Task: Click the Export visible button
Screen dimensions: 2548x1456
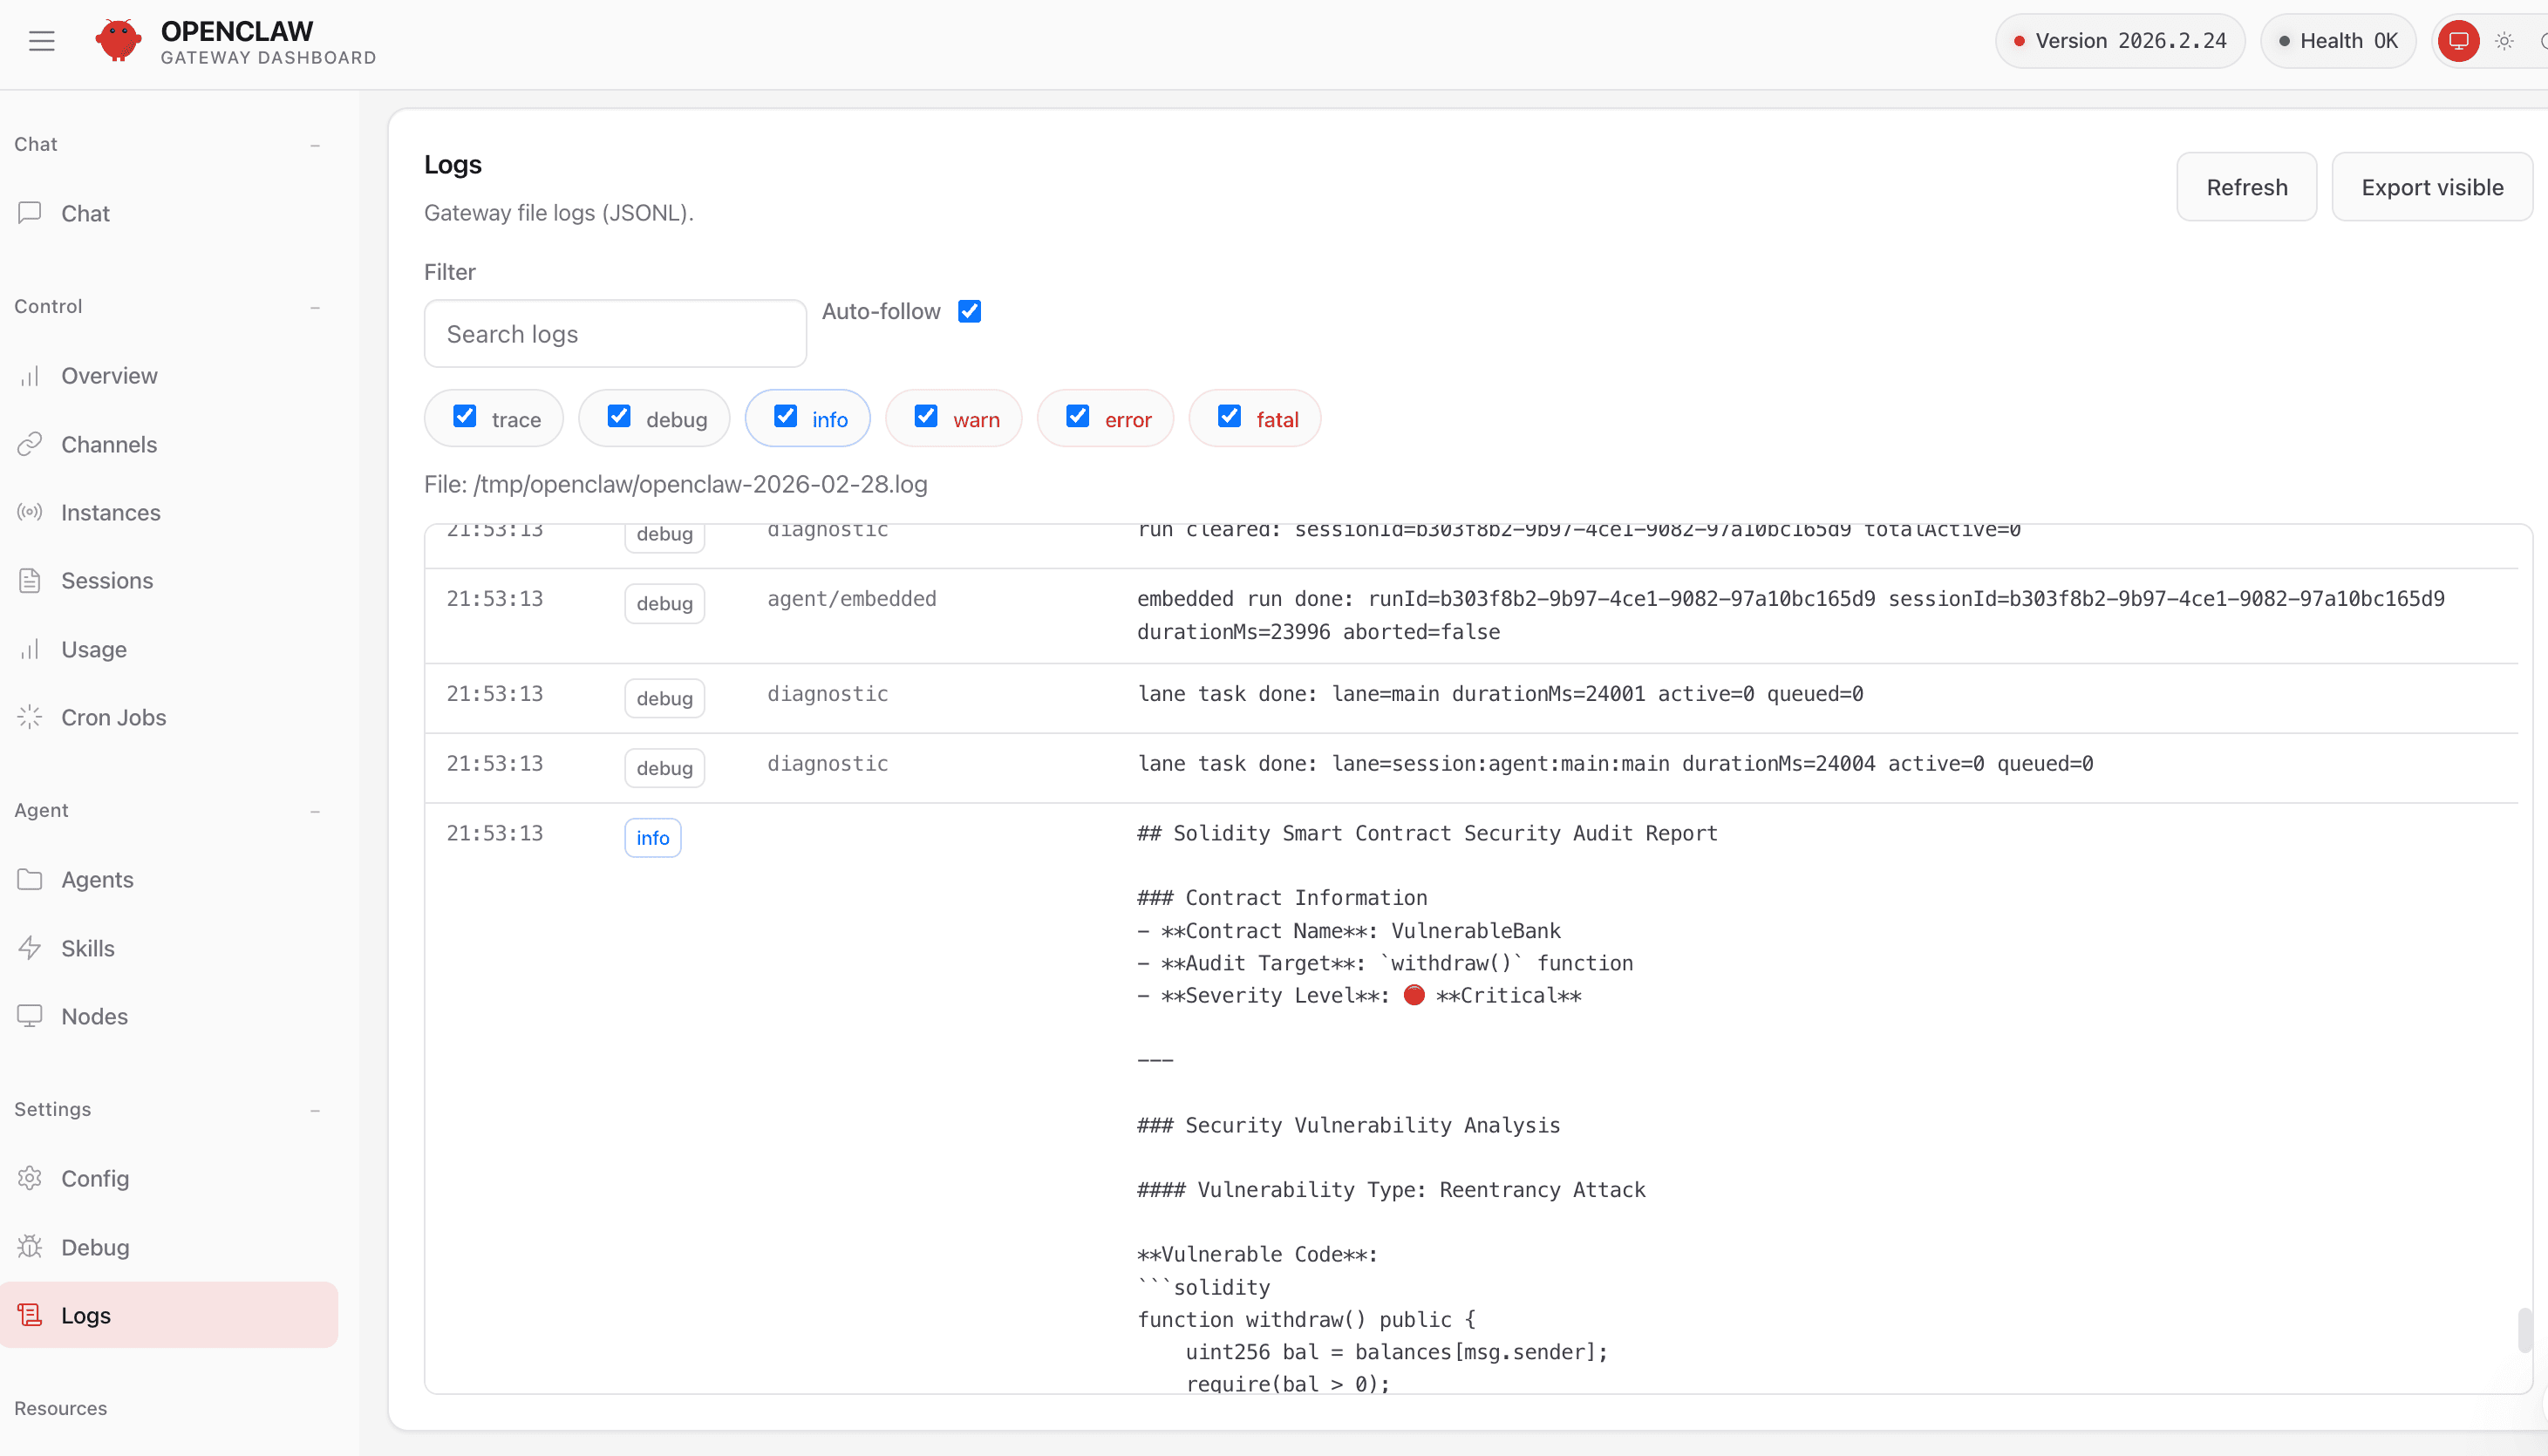Action: point(2431,187)
